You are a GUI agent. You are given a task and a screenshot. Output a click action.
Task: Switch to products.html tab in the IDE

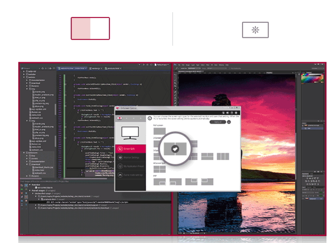click(113, 68)
